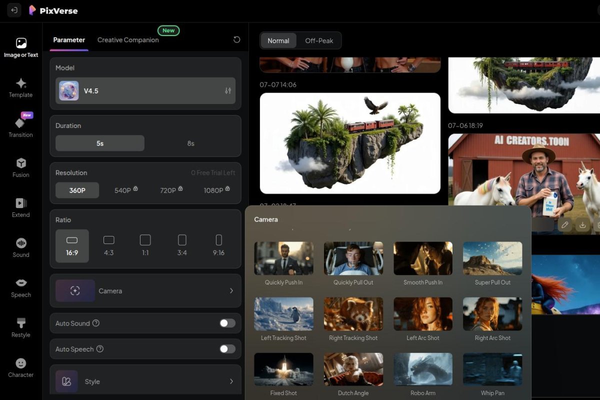Open the V4.5 model selector

tap(145, 90)
